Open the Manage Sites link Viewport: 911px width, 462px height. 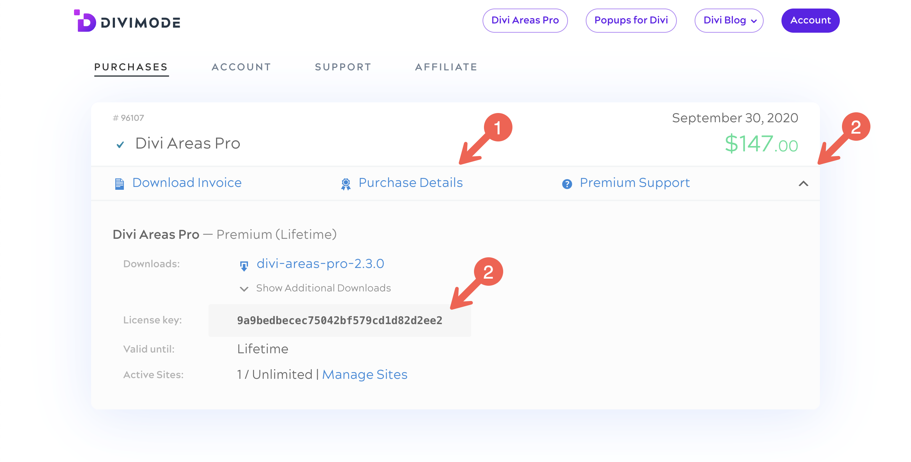click(x=364, y=375)
